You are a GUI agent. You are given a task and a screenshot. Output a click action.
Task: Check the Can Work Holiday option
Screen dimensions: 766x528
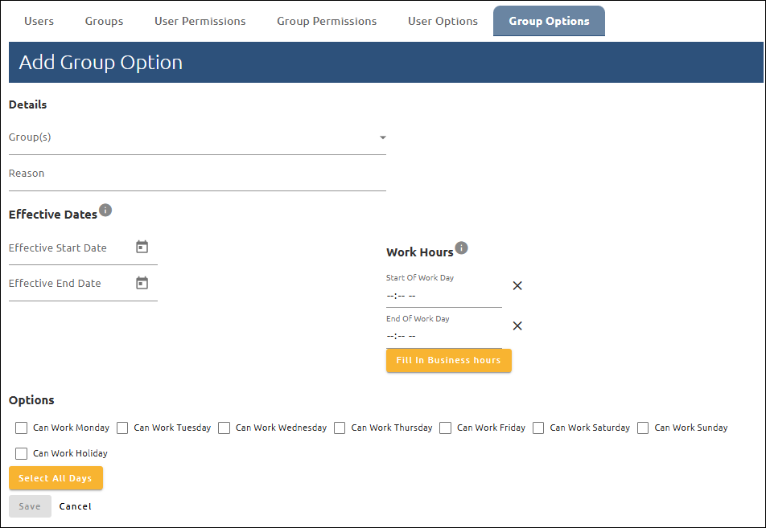(x=22, y=453)
